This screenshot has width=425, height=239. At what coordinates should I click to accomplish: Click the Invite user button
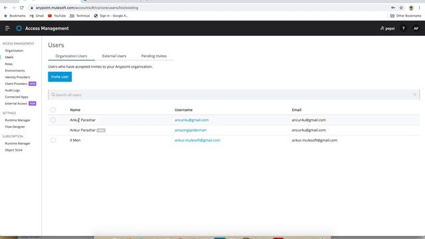tap(60, 77)
